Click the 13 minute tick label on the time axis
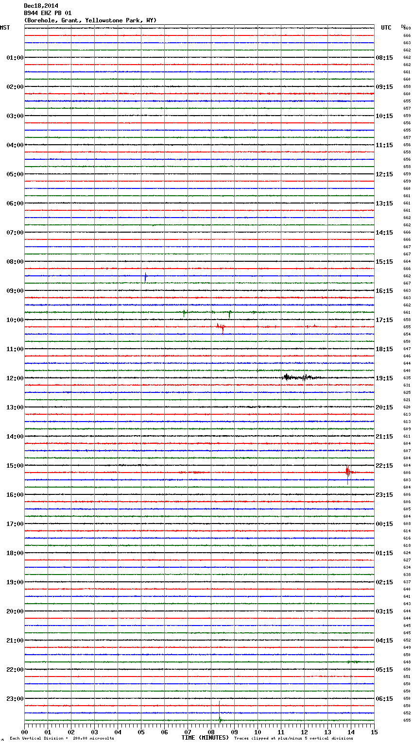The width and height of the screenshot is (413, 745). pyautogui.click(x=327, y=732)
